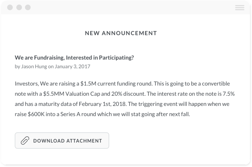This screenshot has height=167, width=252.
Task: Open the 'We are Fundraising' announcement title
Action: click(x=74, y=58)
